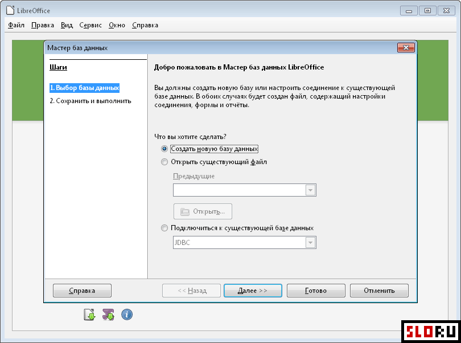Maximize the LibreOffice window
This screenshot has width=461, height=343.
427,11
